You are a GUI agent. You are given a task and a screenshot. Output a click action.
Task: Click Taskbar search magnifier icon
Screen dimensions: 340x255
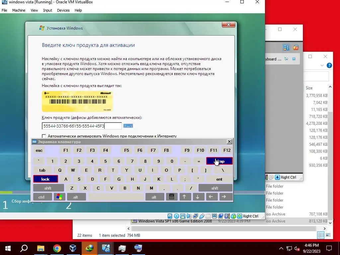(x=24, y=248)
